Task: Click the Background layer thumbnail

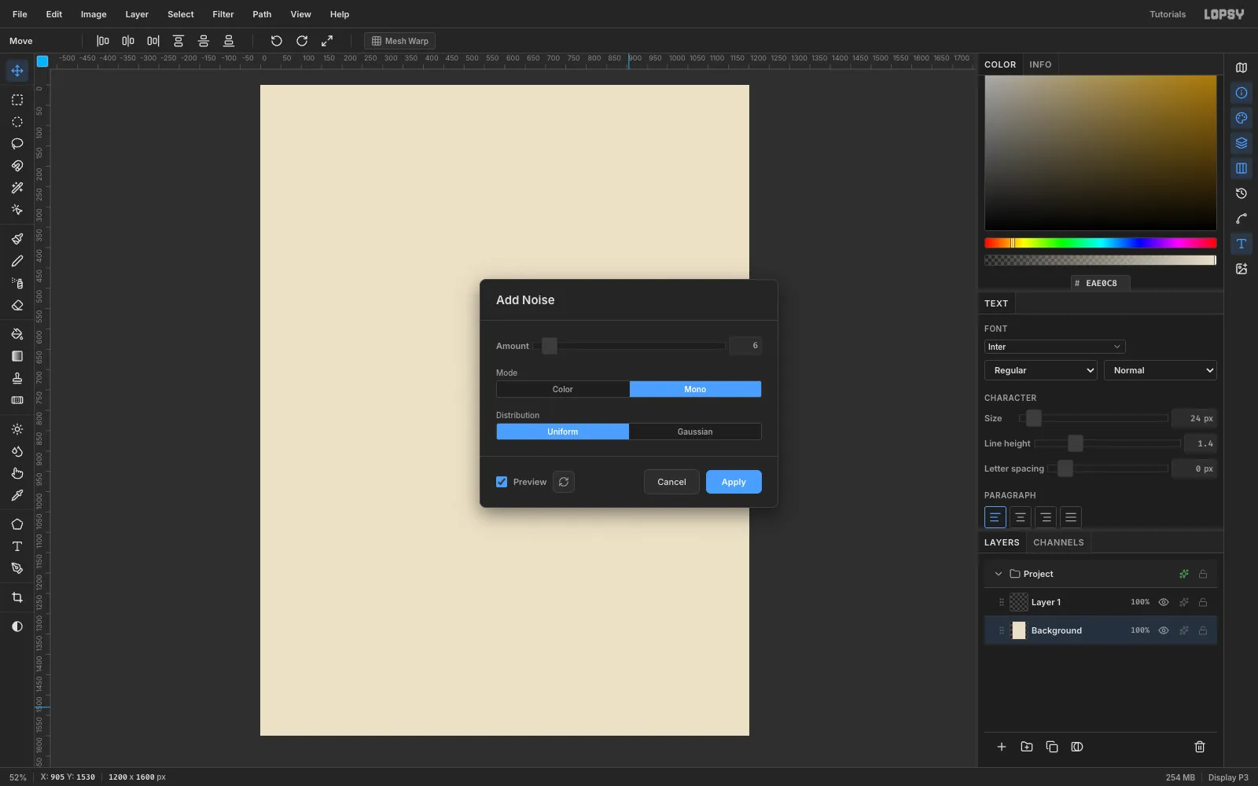Action: (x=1019, y=630)
